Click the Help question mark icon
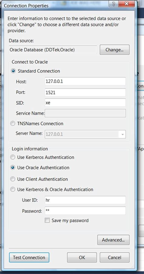The image size is (144, 274). click(114, 4)
